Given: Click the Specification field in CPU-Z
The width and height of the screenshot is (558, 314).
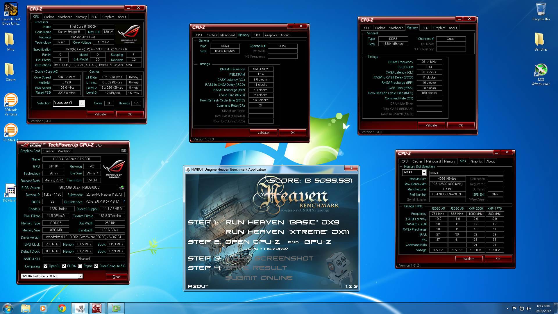Looking at the screenshot, I should click(x=97, y=49).
